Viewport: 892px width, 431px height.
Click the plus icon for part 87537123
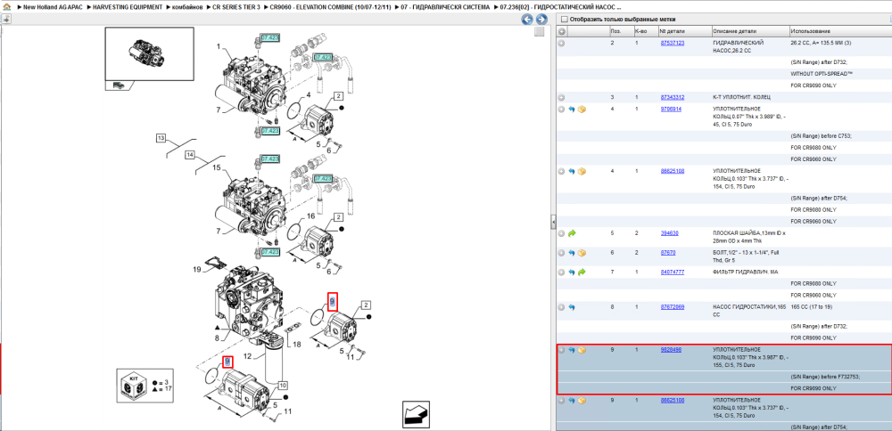(561, 43)
